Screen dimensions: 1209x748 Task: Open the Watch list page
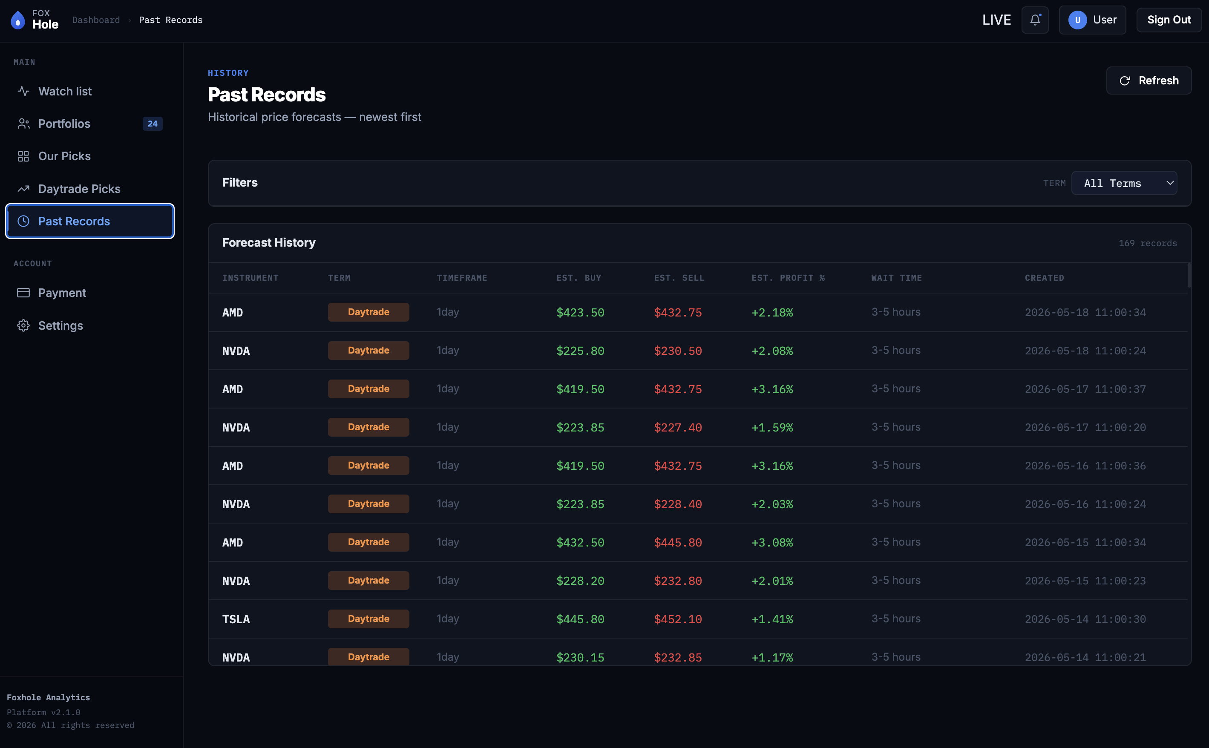click(x=89, y=91)
